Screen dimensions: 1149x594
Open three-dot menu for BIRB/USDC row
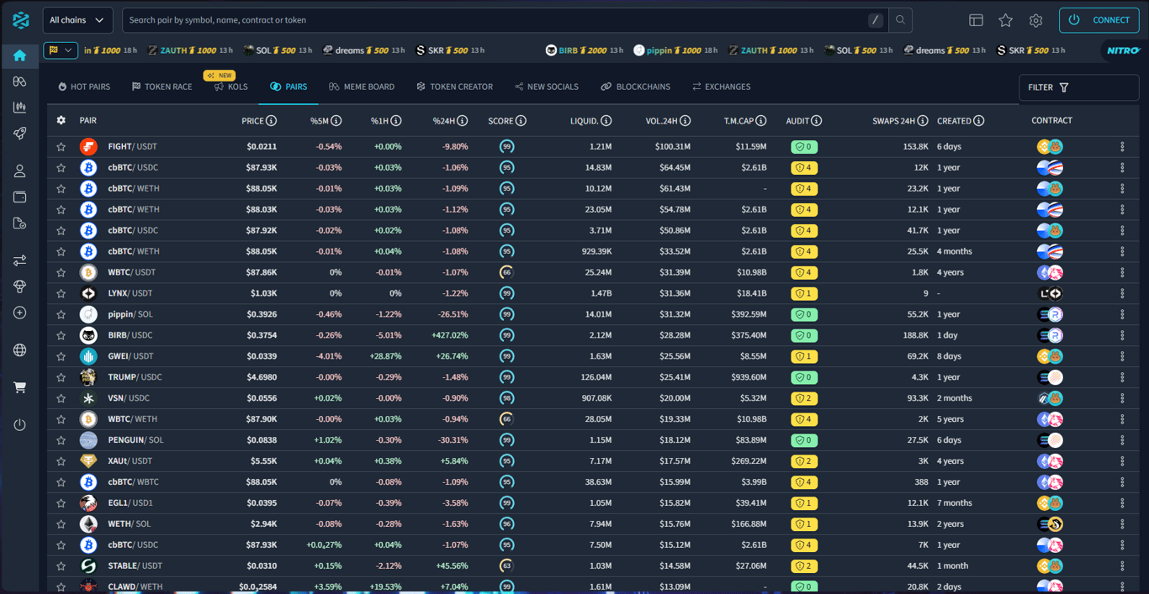tap(1122, 335)
